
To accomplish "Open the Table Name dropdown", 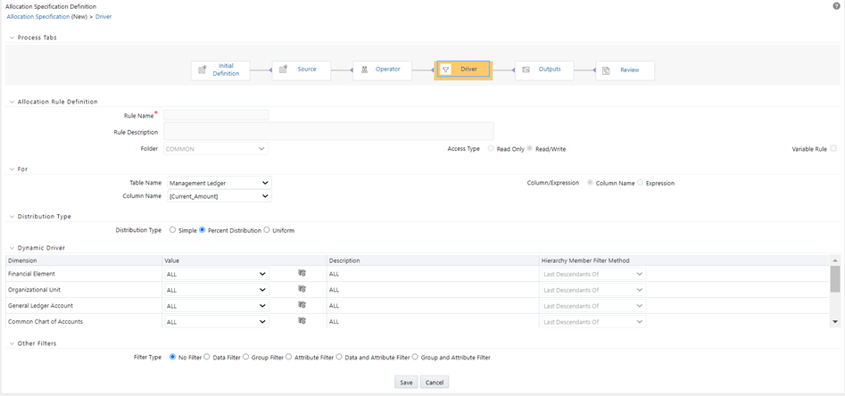I will (220, 183).
